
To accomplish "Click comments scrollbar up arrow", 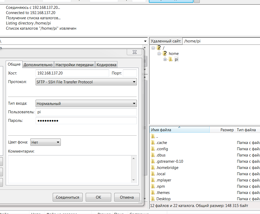I will pos(134,159).
